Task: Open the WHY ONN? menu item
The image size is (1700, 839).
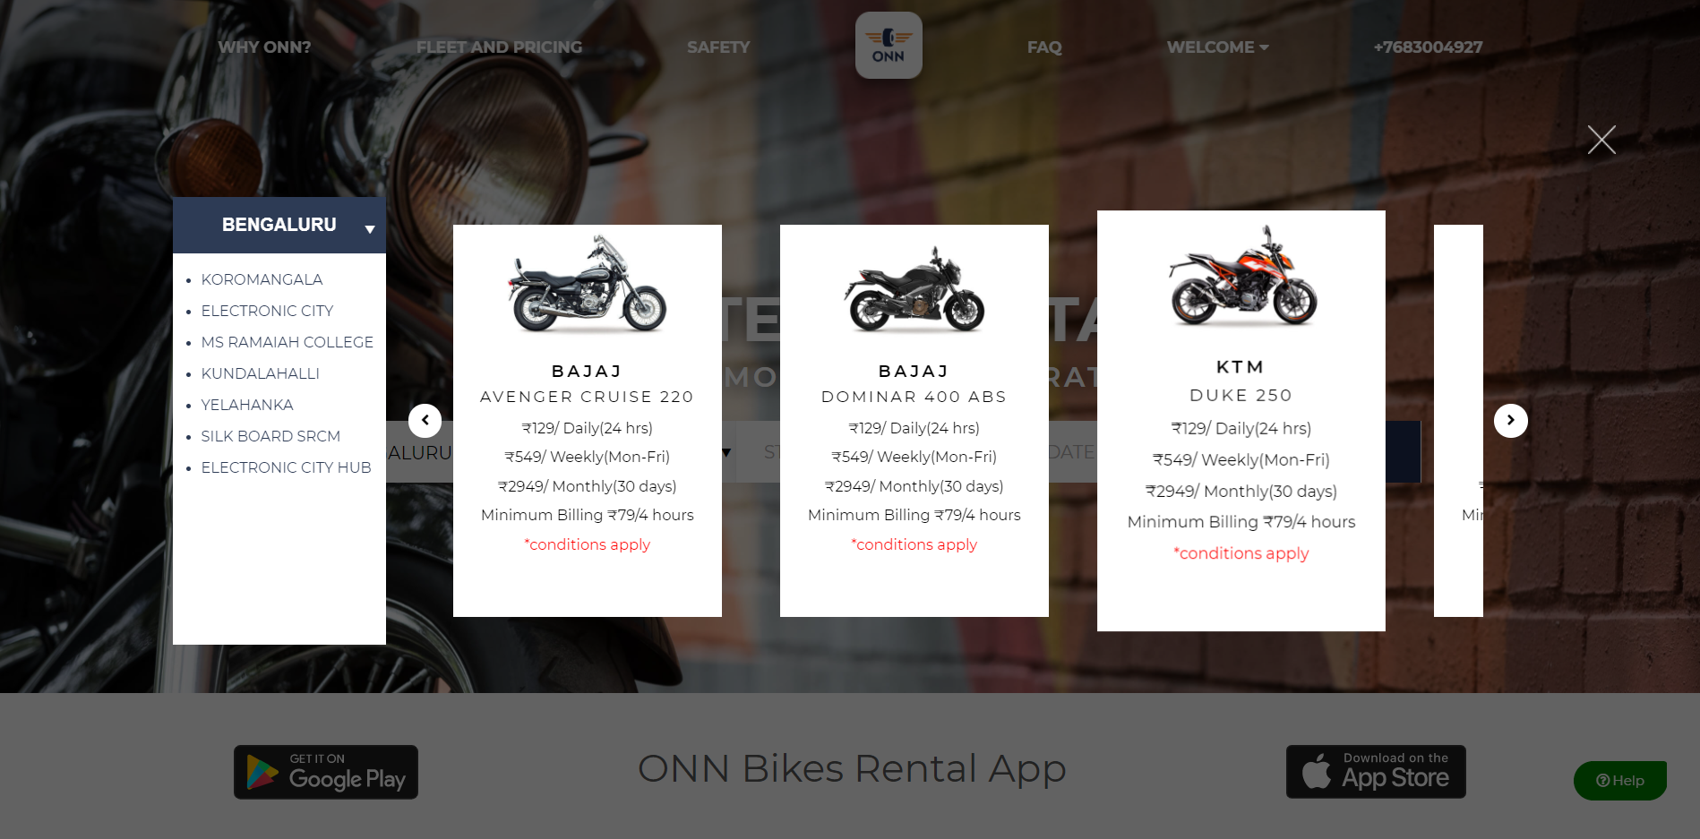Action: pos(264,47)
